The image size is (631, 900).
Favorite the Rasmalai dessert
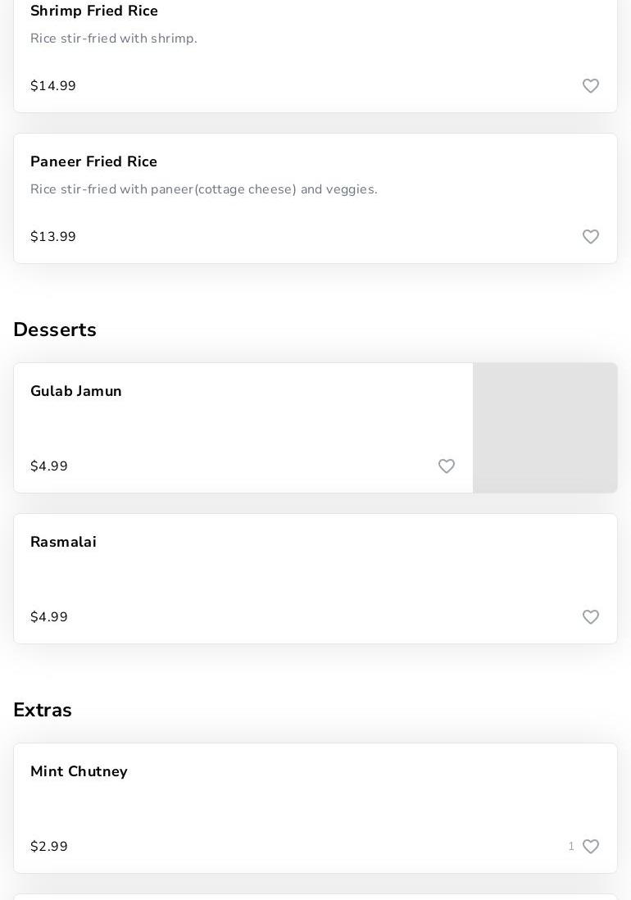591,617
